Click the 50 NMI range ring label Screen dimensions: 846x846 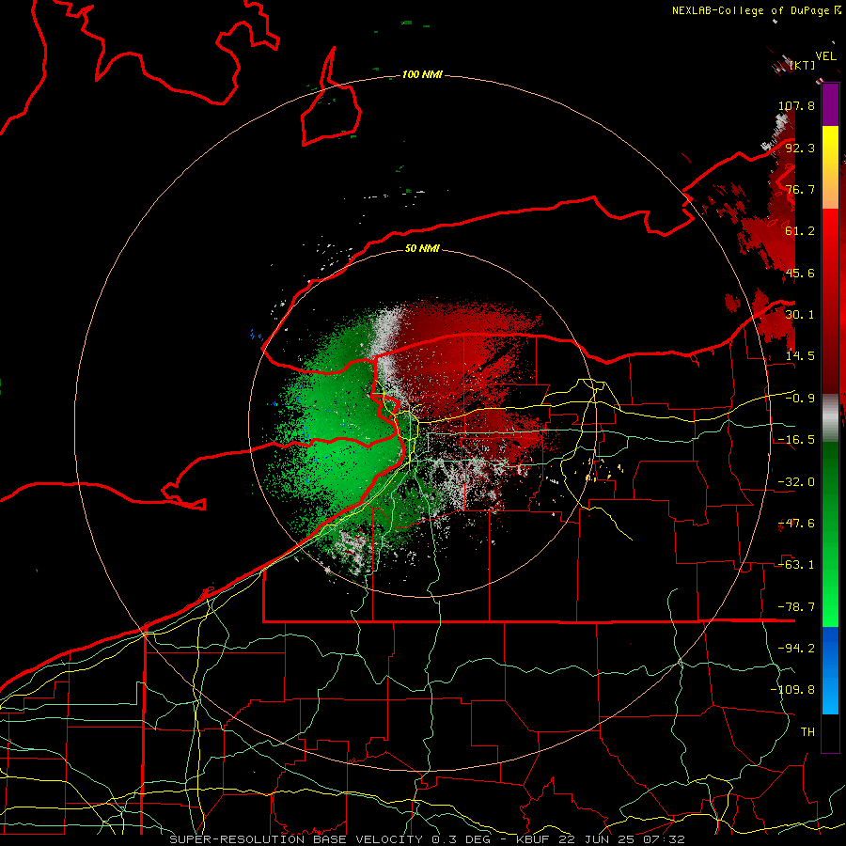422,248
